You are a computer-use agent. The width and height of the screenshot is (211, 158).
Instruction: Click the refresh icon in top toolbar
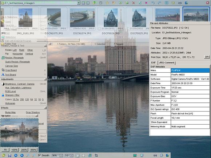[x=140, y=3]
